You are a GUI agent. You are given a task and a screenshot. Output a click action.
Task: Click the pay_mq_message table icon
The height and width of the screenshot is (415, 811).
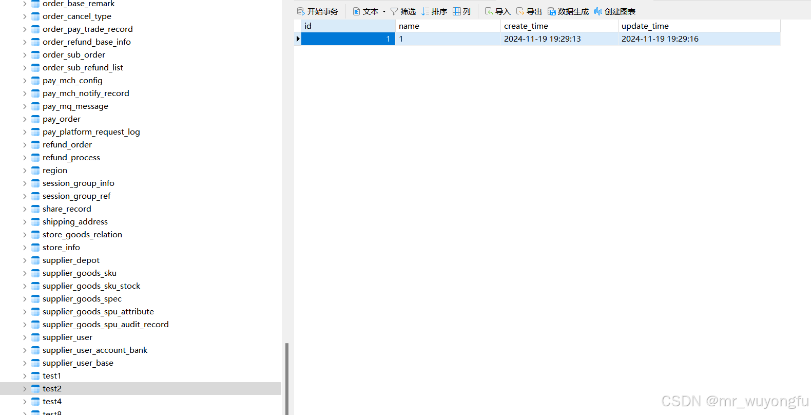[35, 106]
